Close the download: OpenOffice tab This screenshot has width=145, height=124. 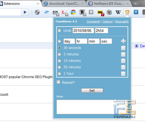[83, 4]
